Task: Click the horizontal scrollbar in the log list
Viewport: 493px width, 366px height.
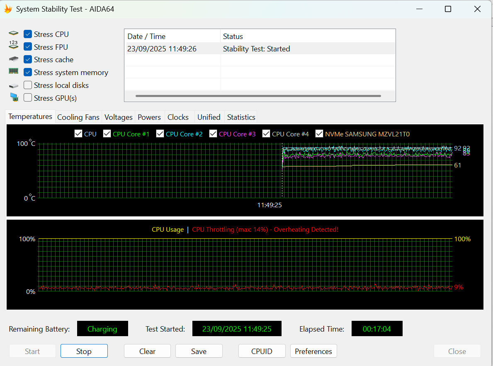Action: [258, 96]
